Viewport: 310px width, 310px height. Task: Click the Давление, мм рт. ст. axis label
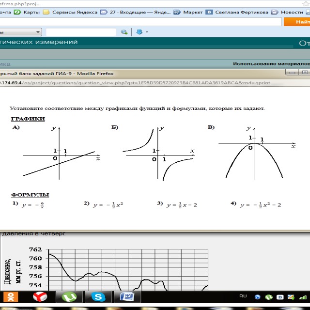[x=13, y=271]
